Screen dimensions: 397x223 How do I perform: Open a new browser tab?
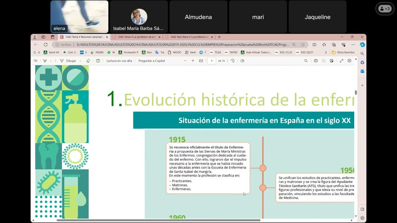click(x=219, y=37)
